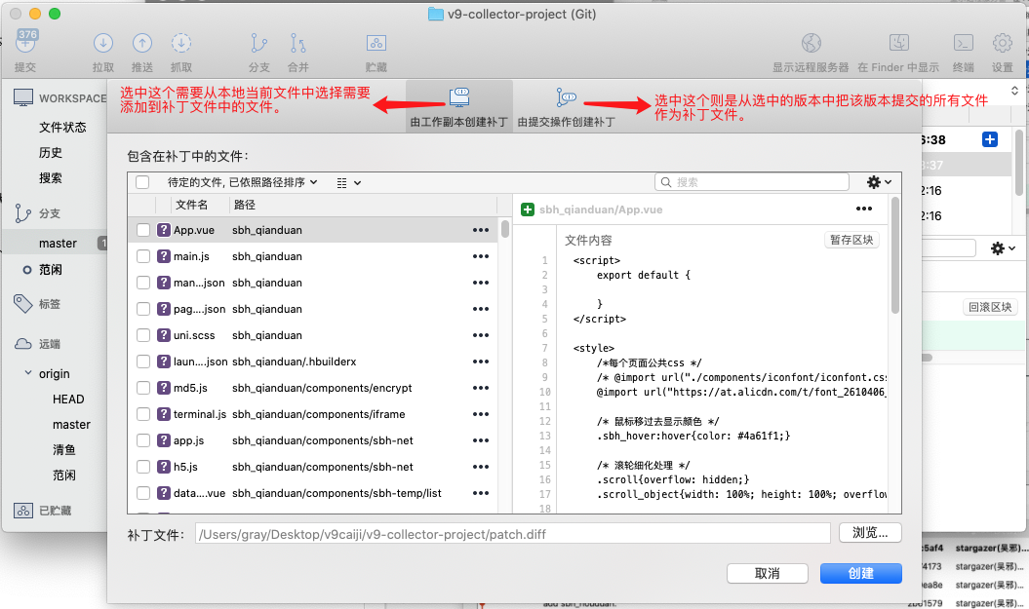The image size is (1029, 609).
Task: Click the stage hunk (暂存区块) button
Action: pos(851,240)
